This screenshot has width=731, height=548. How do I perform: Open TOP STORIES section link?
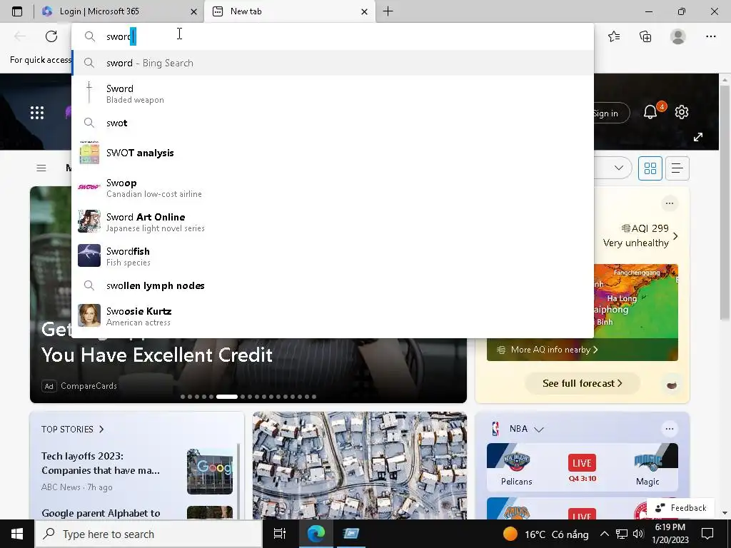click(72, 429)
